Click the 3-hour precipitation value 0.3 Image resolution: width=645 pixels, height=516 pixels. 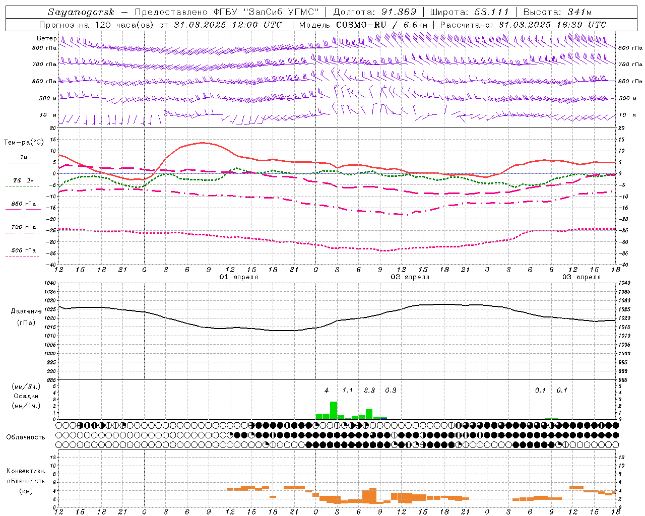[x=391, y=391]
